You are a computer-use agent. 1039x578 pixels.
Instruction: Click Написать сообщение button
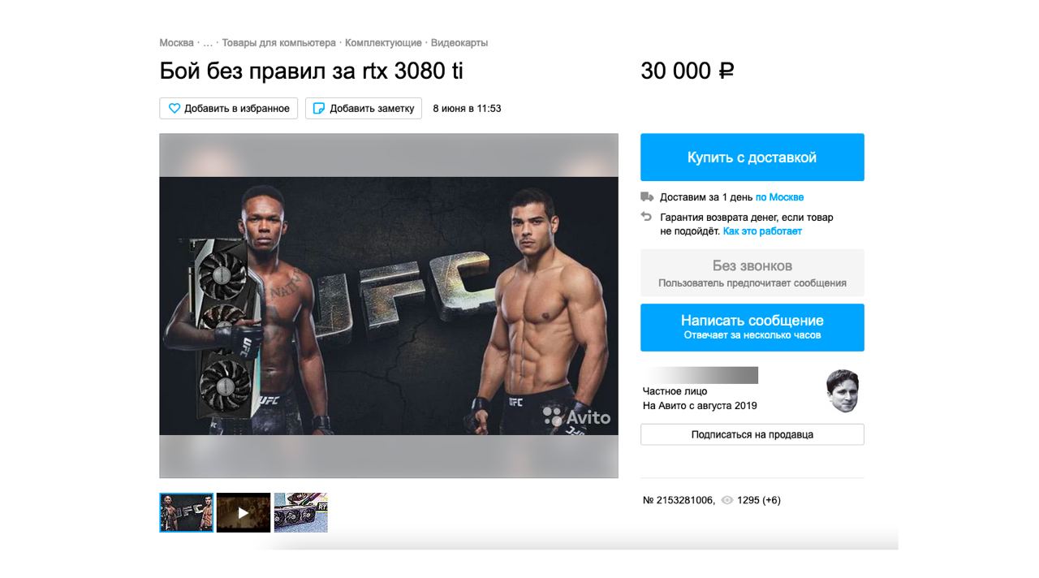pyautogui.click(x=752, y=327)
